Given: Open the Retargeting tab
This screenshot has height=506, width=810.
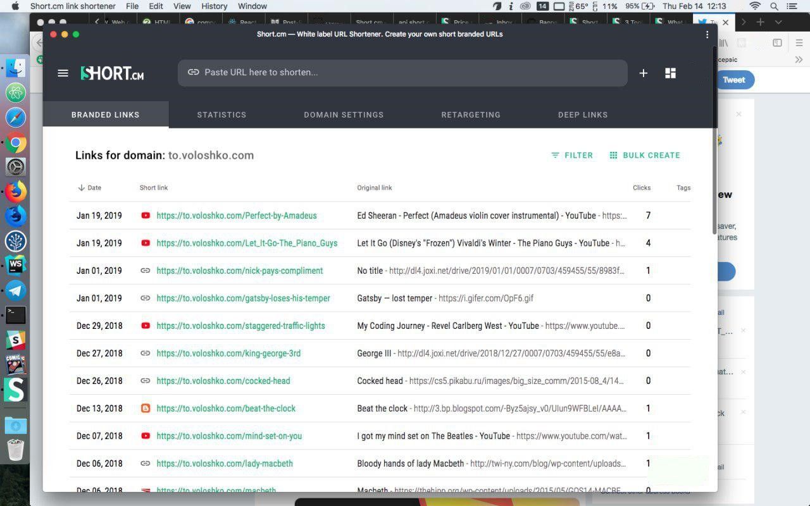Looking at the screenshot, I should tap(471, 114).
